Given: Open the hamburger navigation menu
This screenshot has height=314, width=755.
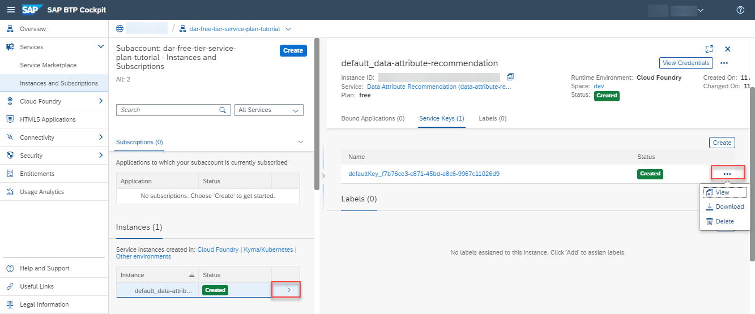Looking at the screenshot, I should pos(11,10).
